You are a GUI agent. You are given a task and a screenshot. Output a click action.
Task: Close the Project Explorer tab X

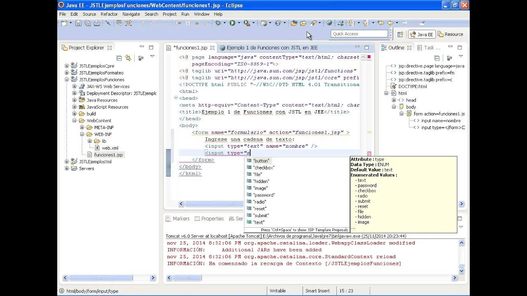pyautogui.click(x=110, y=48)
